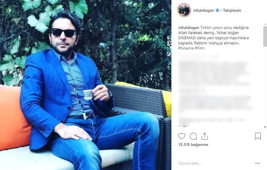
Task: Share the post with the upload-arrow icon
Action: [x=204, y=136]
